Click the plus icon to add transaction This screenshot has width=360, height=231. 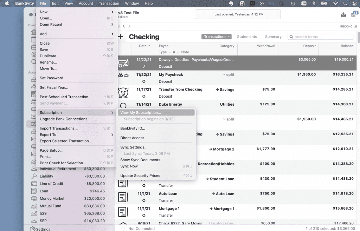pos(121,37)
